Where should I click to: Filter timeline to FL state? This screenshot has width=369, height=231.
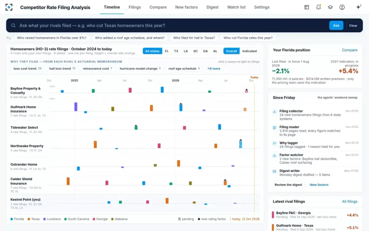[x=167, y=51]
